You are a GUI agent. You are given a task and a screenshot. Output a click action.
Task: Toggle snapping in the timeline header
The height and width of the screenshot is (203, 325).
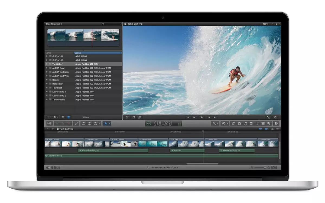click(278, 129)
